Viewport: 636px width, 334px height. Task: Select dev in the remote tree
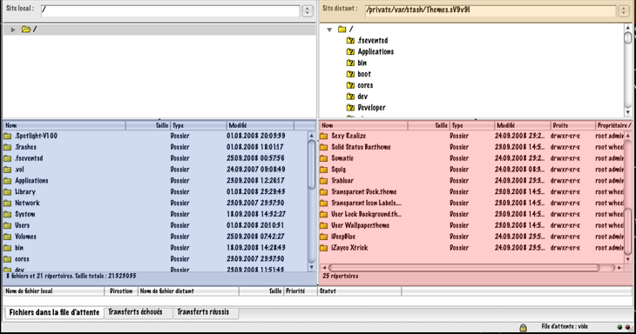pos(362,97)
